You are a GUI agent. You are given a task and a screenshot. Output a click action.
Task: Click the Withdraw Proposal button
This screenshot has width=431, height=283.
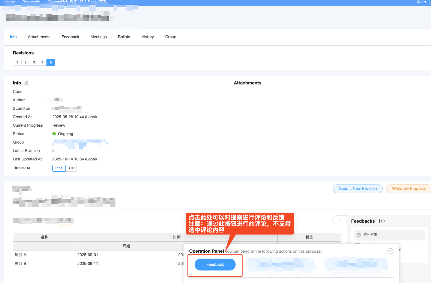(x=408, y=189)
